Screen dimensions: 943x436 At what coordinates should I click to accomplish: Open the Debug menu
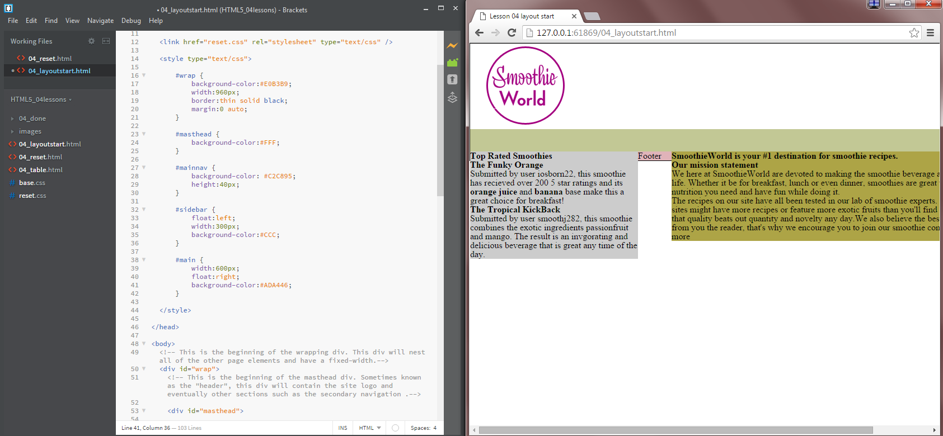(x=131, y=21)
